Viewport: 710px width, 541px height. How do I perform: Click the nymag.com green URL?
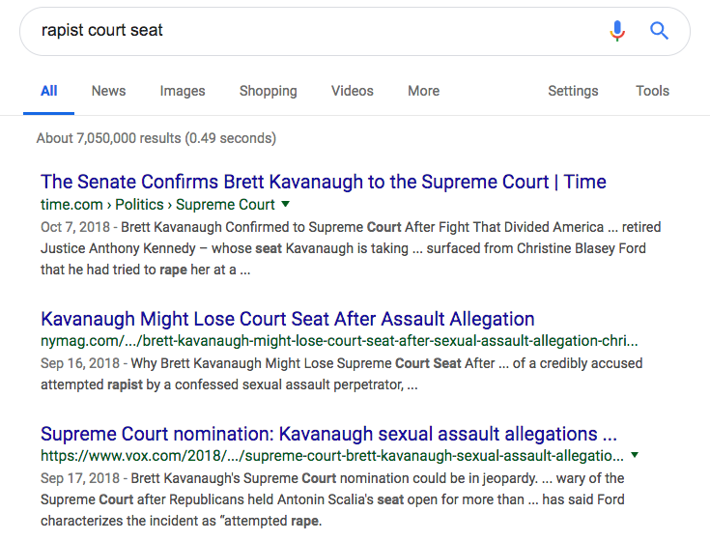pyautogui.click(x=339, y=341)
